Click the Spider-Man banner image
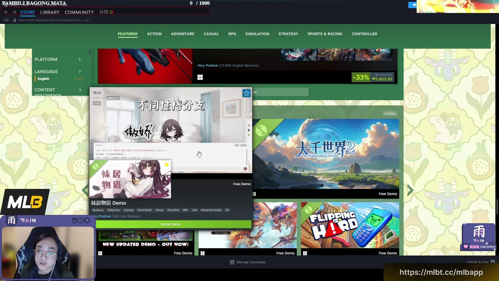The height and width of the screenshot is (281, 499). (145, 66)
